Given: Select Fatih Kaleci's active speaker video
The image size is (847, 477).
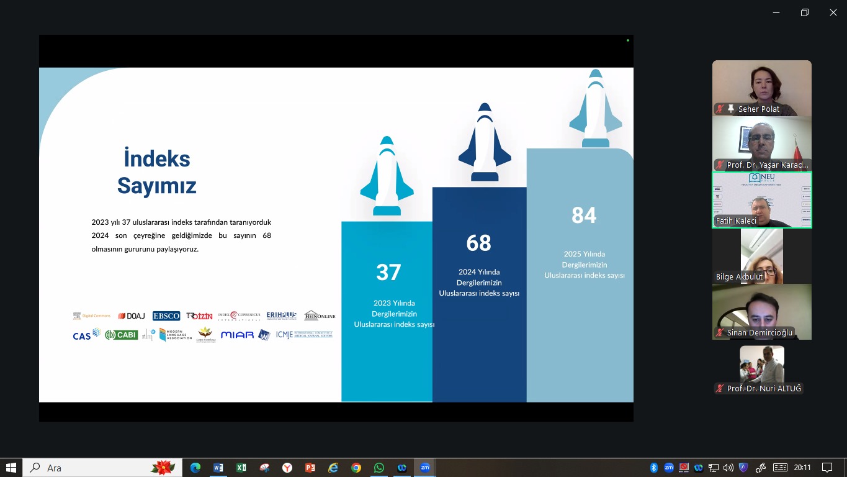Looking at the screenshot, I should point(761,199).
